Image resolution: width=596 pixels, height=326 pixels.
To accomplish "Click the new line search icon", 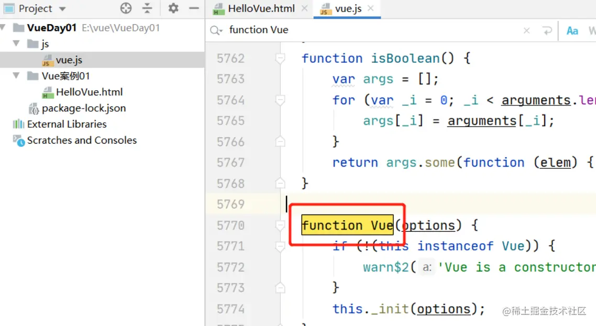I will click(547, 30).
